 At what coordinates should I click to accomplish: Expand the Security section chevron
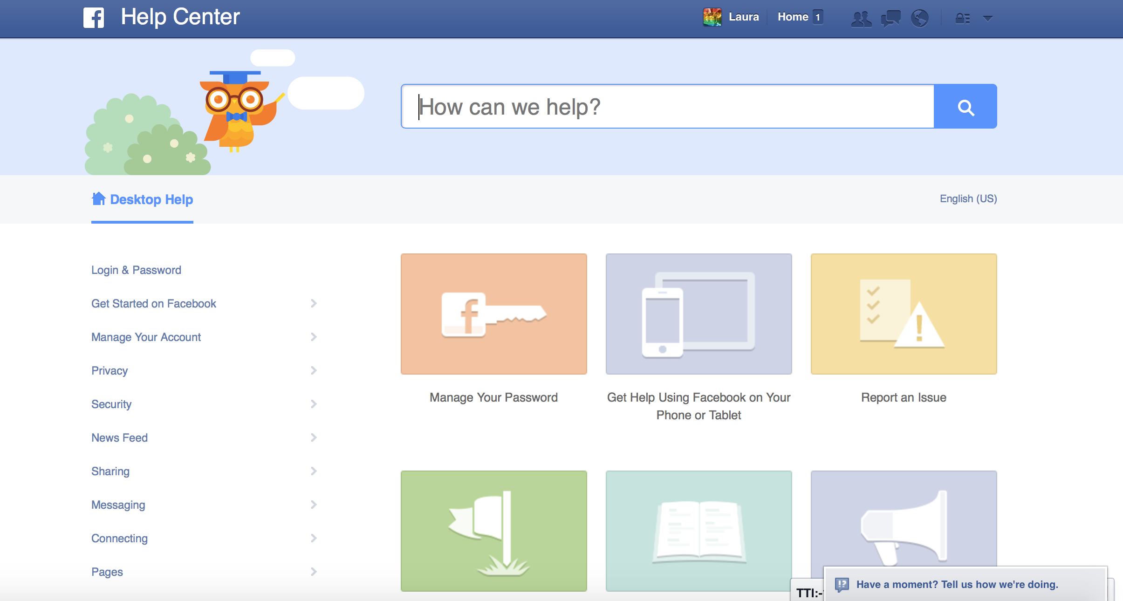(x=314, y=404)
